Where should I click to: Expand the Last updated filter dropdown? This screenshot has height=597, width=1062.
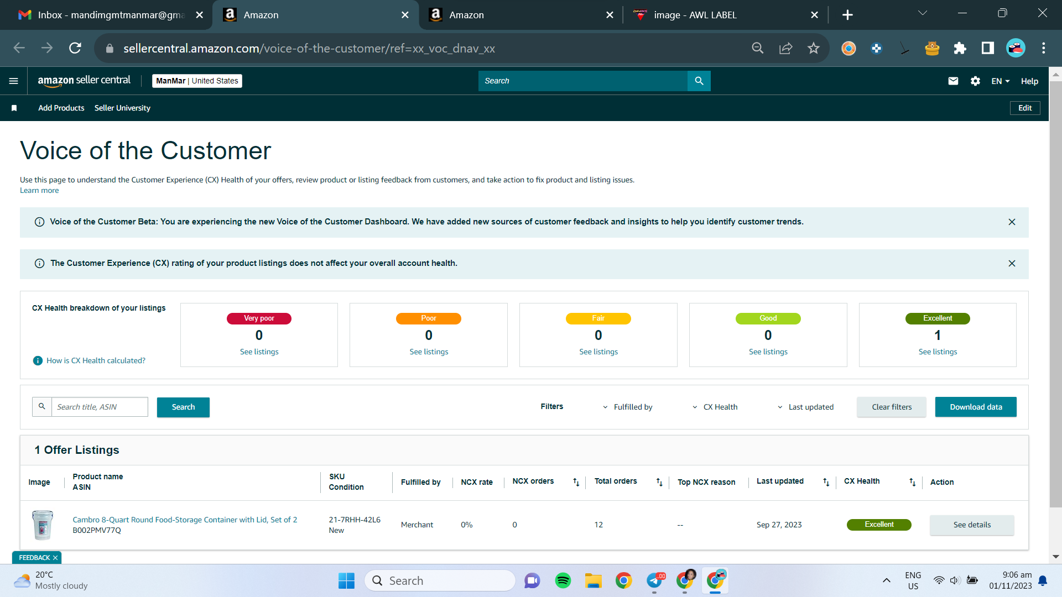click(x=805, y=407)
